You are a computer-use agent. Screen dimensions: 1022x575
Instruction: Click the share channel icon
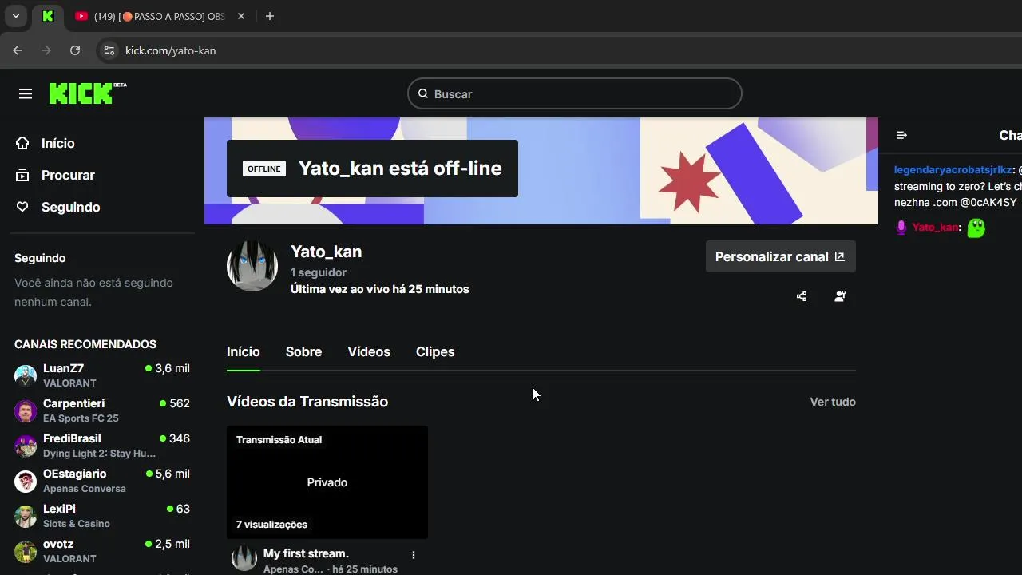pos(802,296)
